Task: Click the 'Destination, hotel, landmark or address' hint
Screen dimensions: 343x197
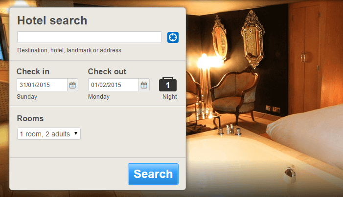Action: pos(69,50)
